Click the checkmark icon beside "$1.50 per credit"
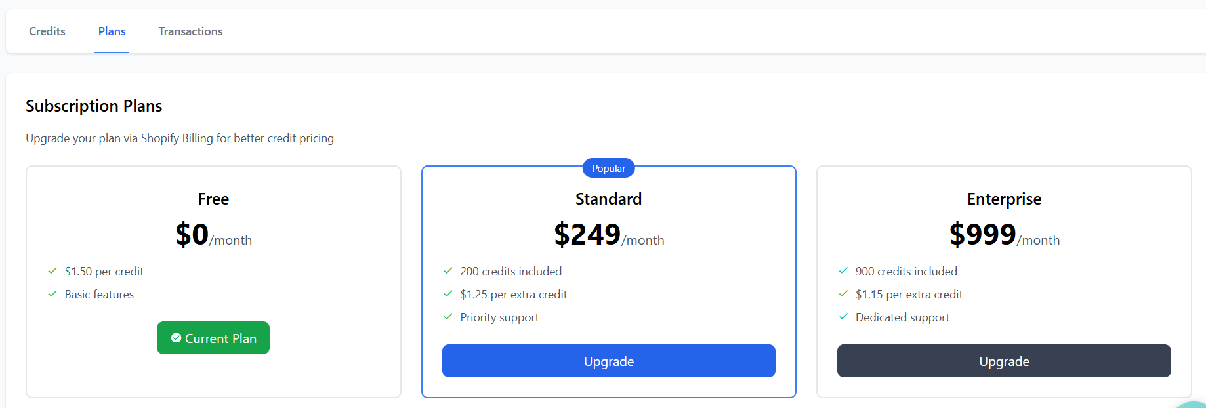The height and width of the screenshot is (408, 1206). pyautogui.click(x=52, y=271)
